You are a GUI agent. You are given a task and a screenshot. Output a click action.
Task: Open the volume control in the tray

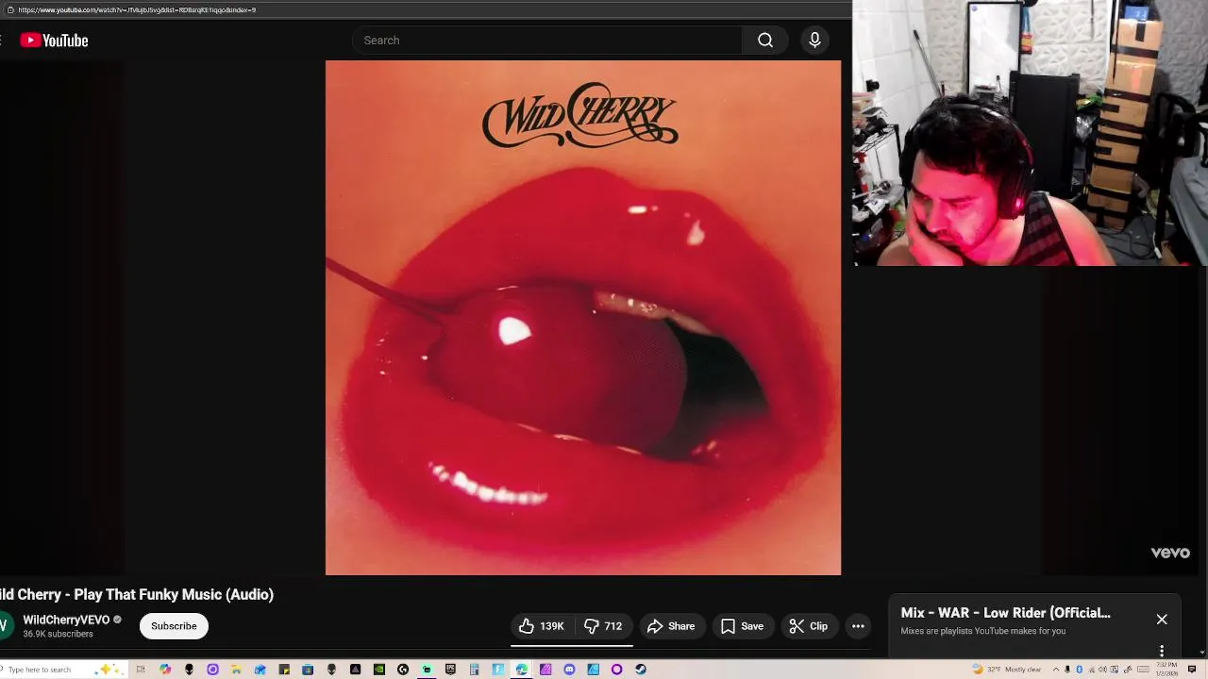click(x=1102, y=670)
